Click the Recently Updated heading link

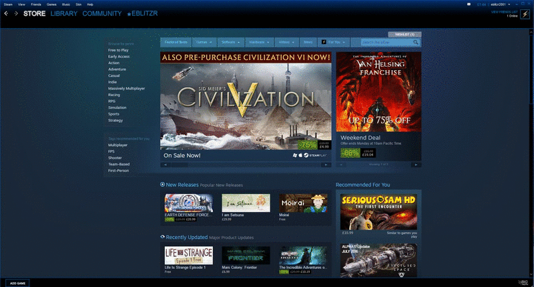click(x=187, y=237)
